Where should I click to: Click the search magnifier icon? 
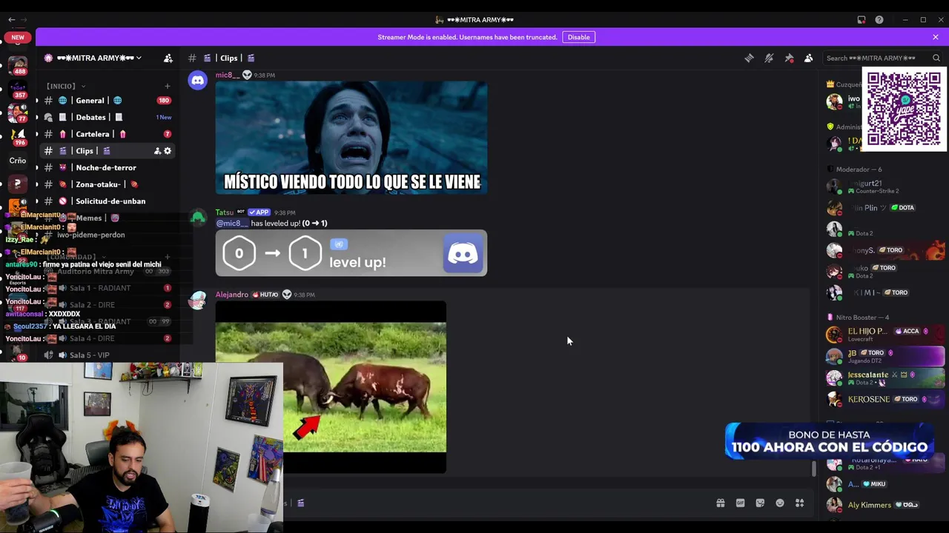(x=936, y=58)
